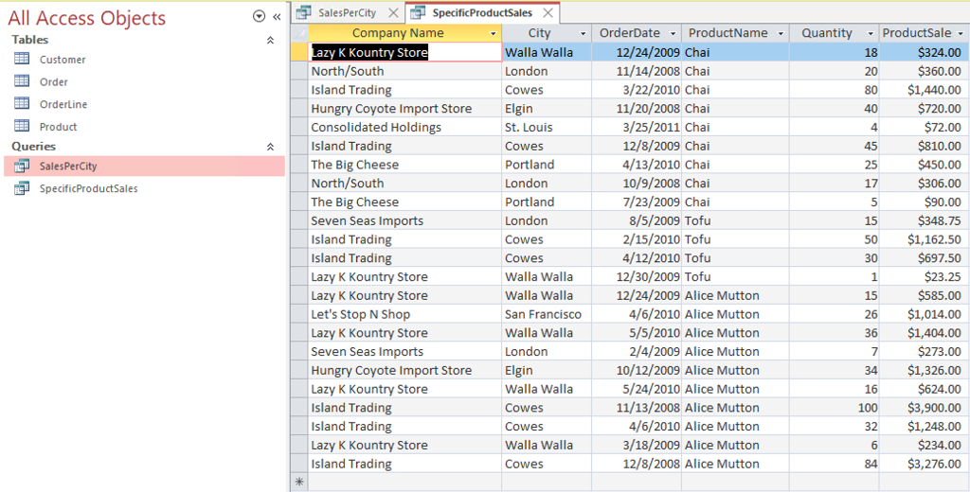This screenshot has height=492, width=970.
Task: Click the 3/25/2011 OrderDate cell
Action: (x=637, y=128)
